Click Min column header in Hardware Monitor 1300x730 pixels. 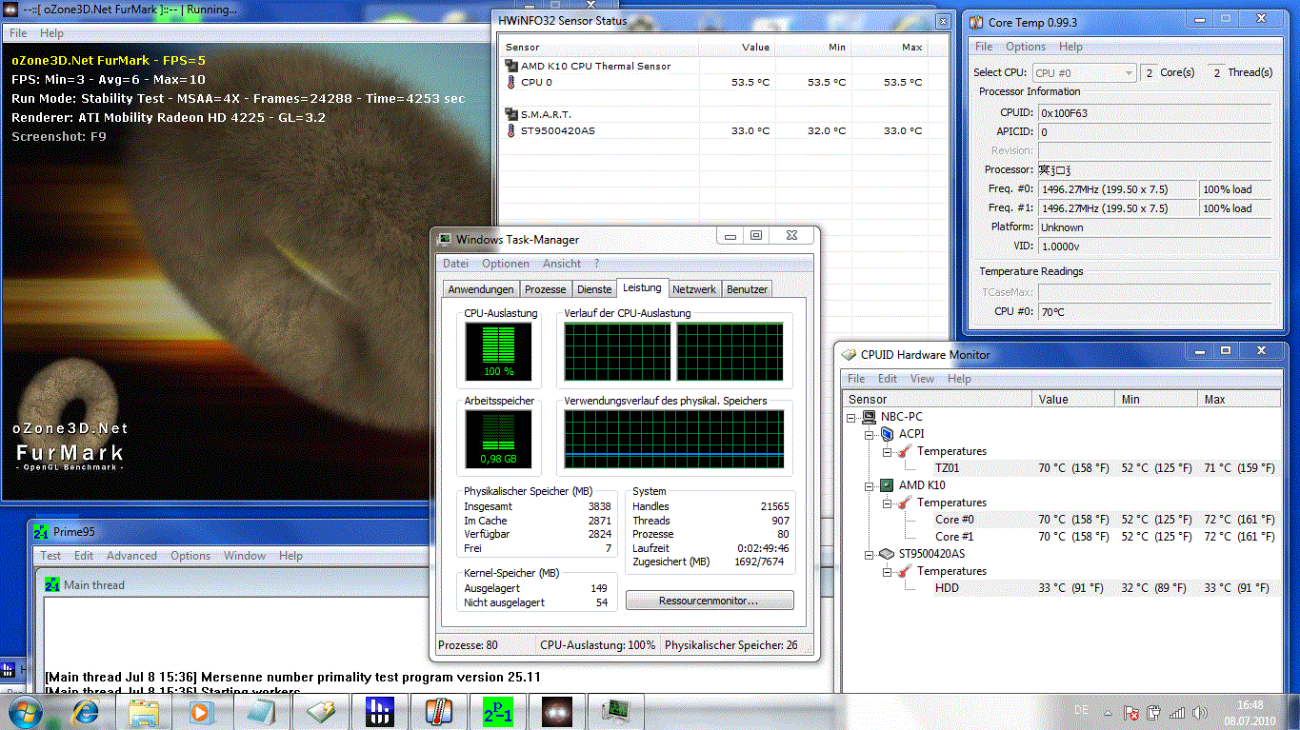[1158, 400]
